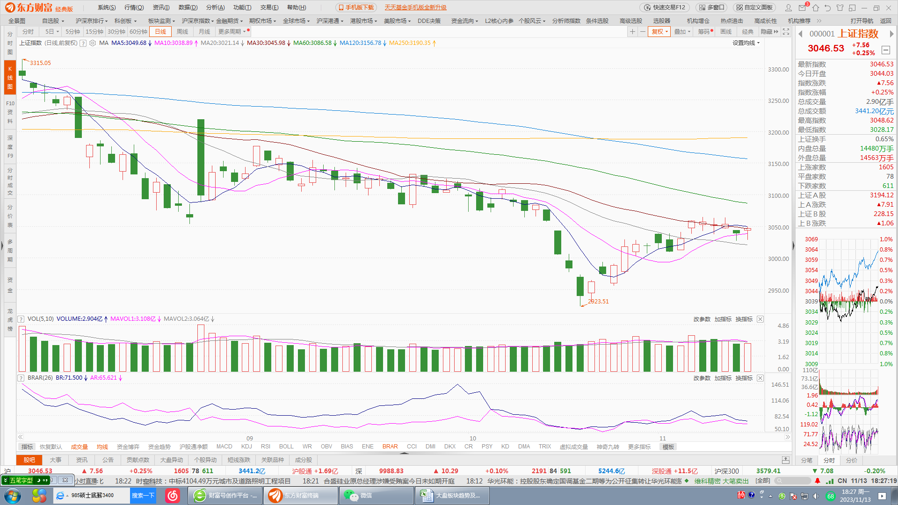Switch chart to 分时 period
Viewport: 898px width, 505px height.
28,32
